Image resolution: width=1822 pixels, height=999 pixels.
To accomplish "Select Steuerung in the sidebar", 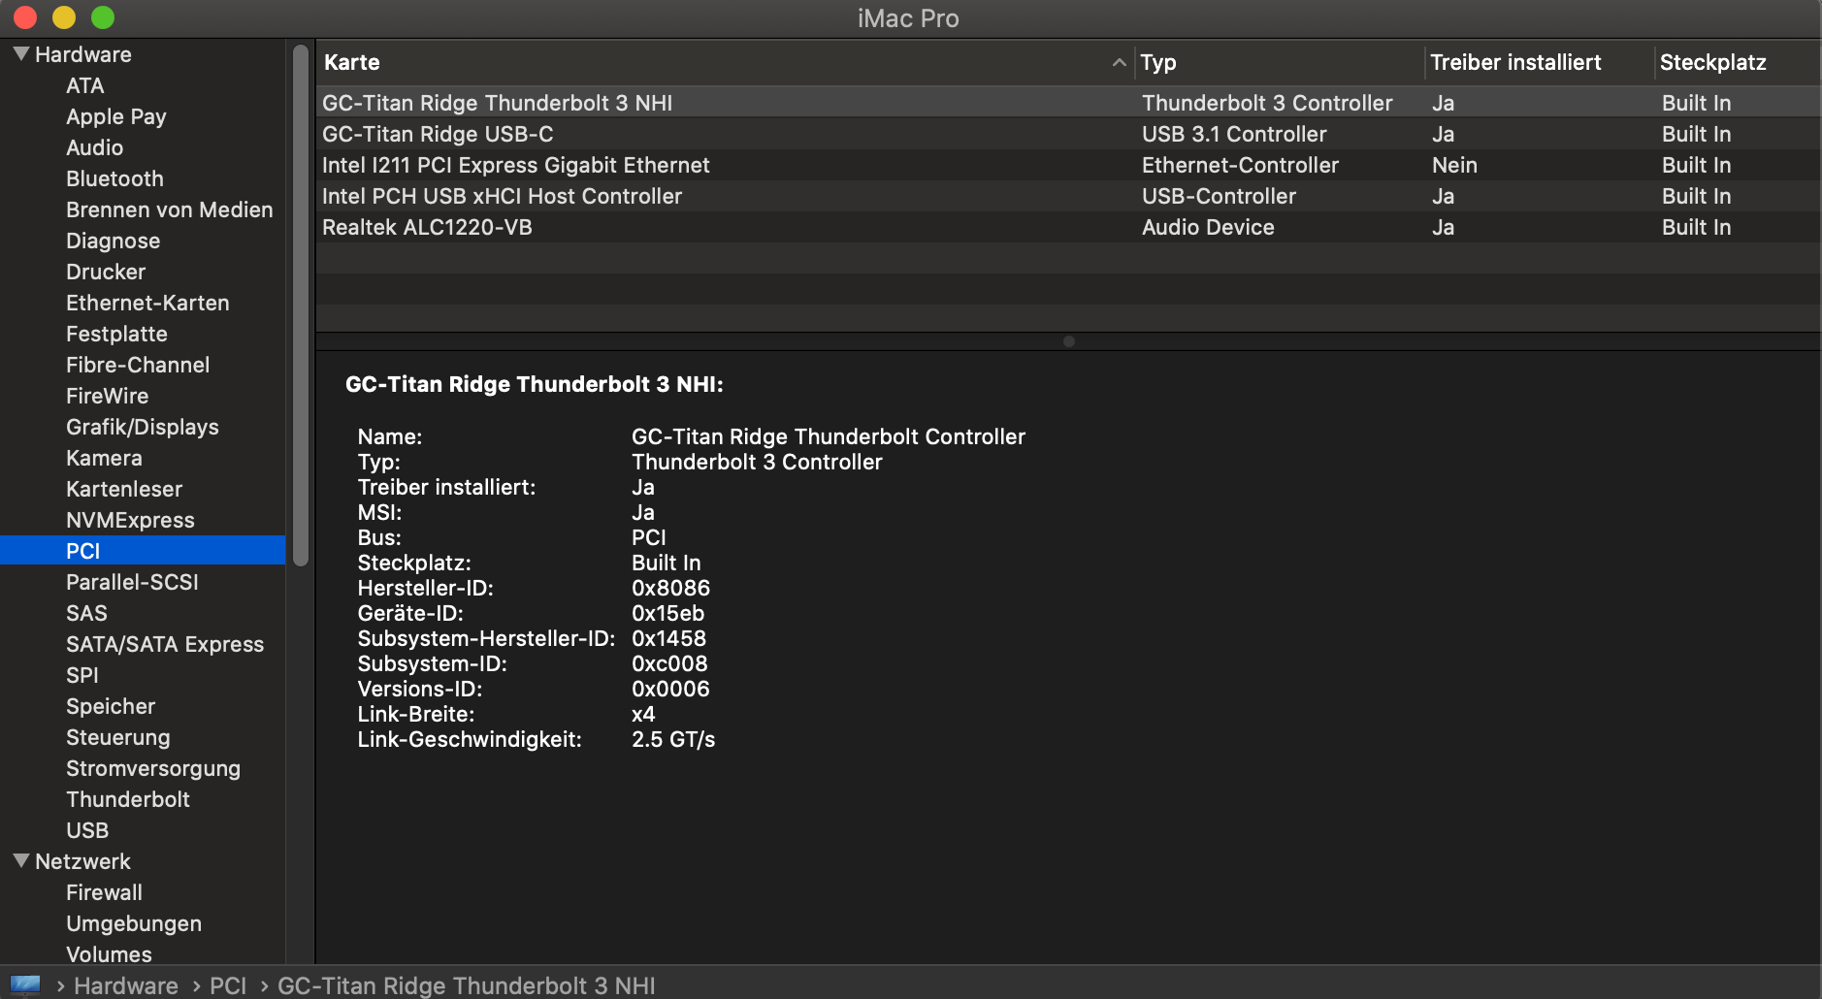I will (118, 737).
